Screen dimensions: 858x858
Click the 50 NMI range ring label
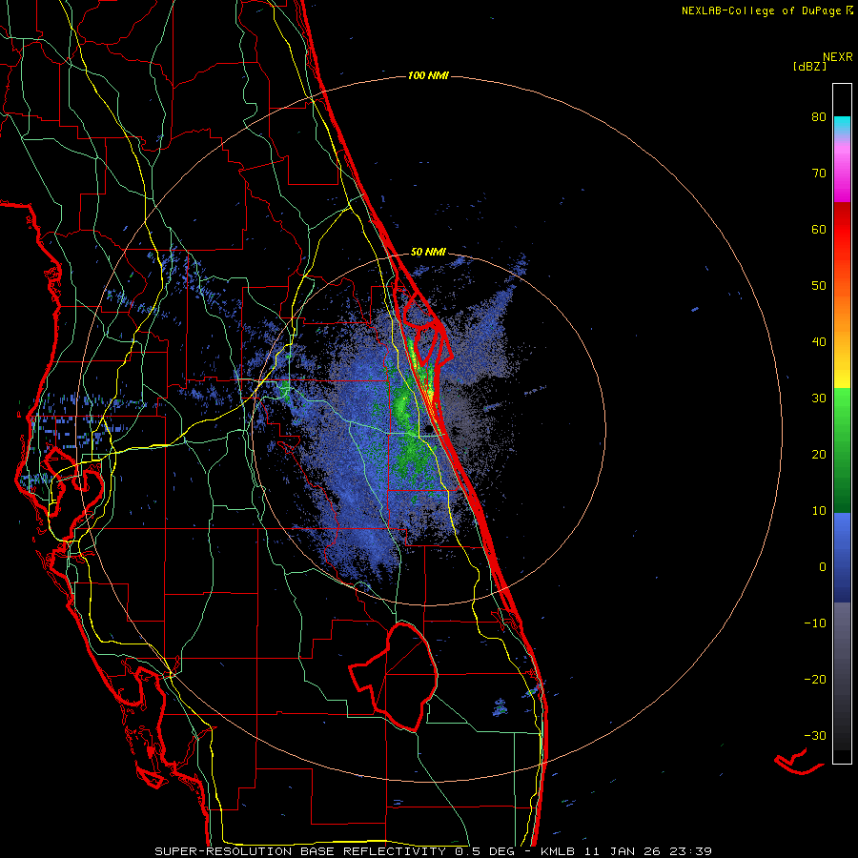point(428,253)
